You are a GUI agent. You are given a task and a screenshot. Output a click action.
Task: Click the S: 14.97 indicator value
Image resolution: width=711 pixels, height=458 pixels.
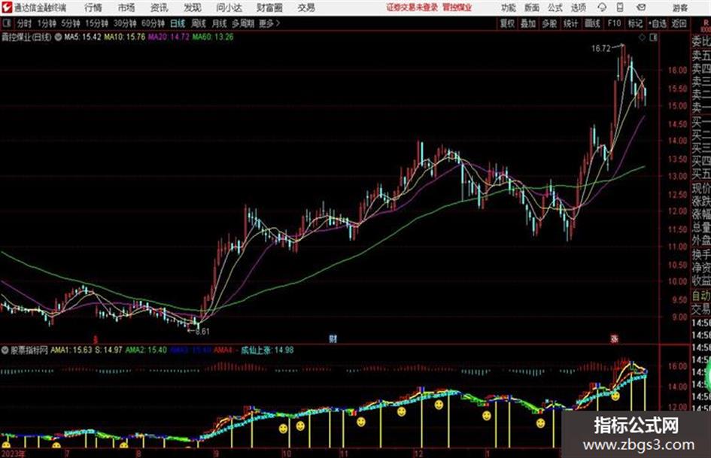tap(108, 350)
